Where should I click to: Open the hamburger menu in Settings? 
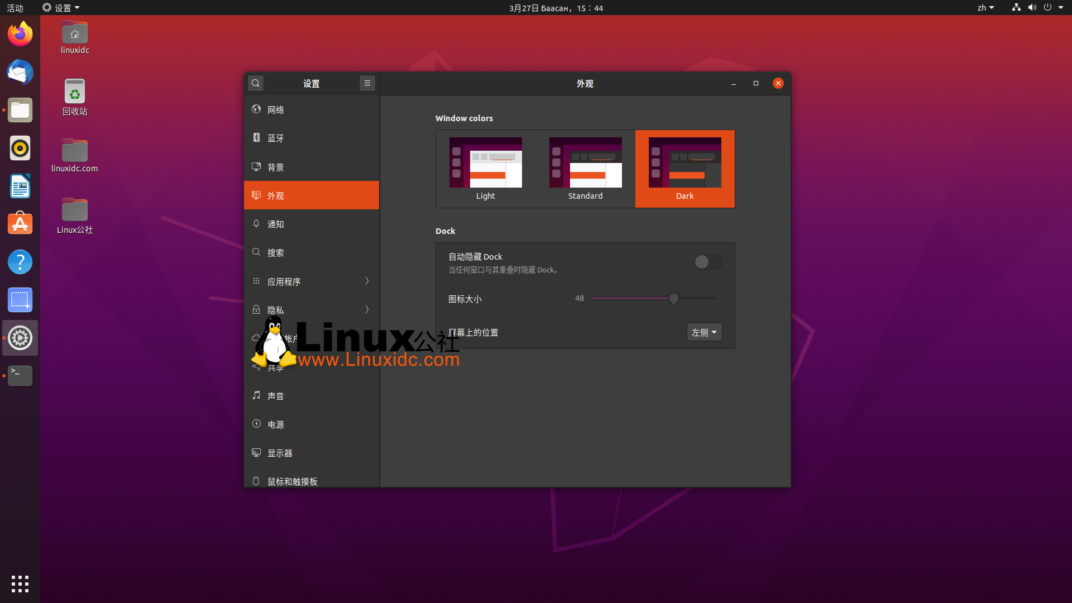367,83
